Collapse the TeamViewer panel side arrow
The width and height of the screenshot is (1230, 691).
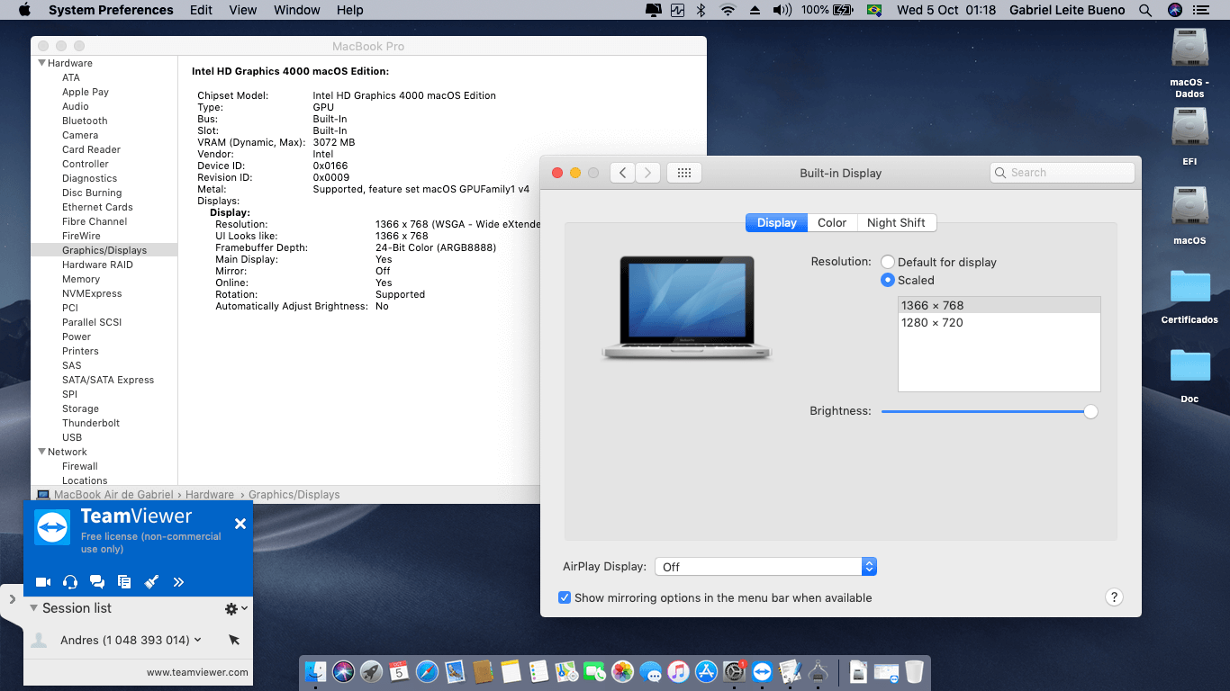(x=12, y=598)
